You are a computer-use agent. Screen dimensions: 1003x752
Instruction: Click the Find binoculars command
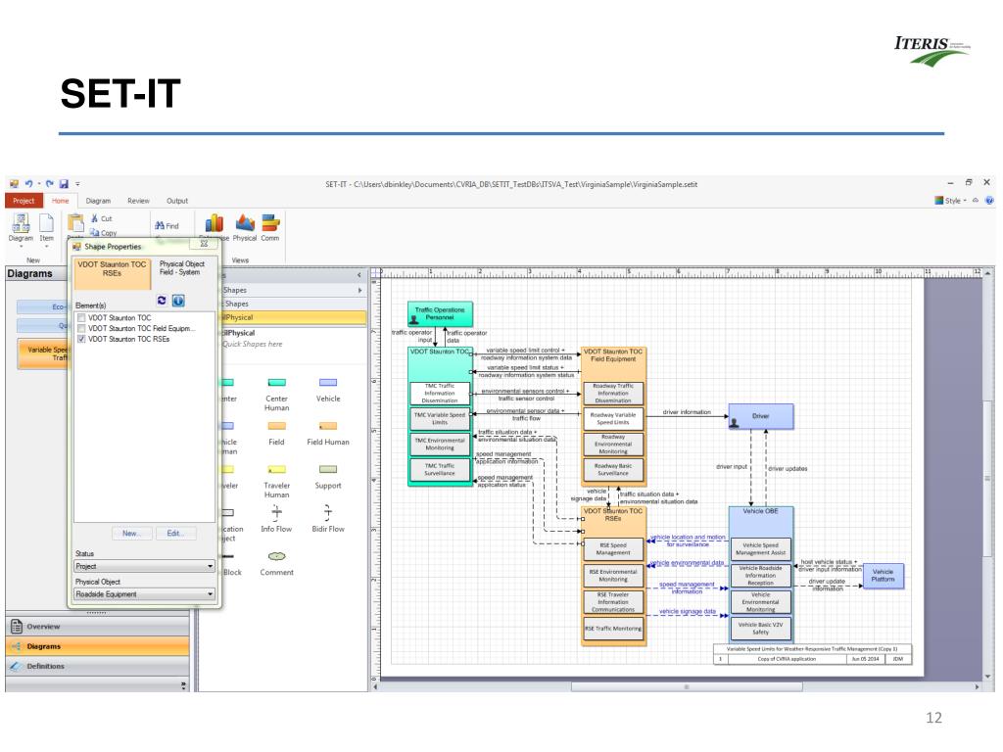coord(167,226)
